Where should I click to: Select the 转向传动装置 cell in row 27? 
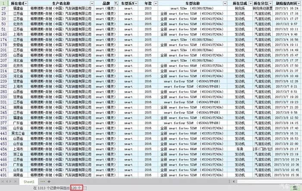(x=262, y=9)
